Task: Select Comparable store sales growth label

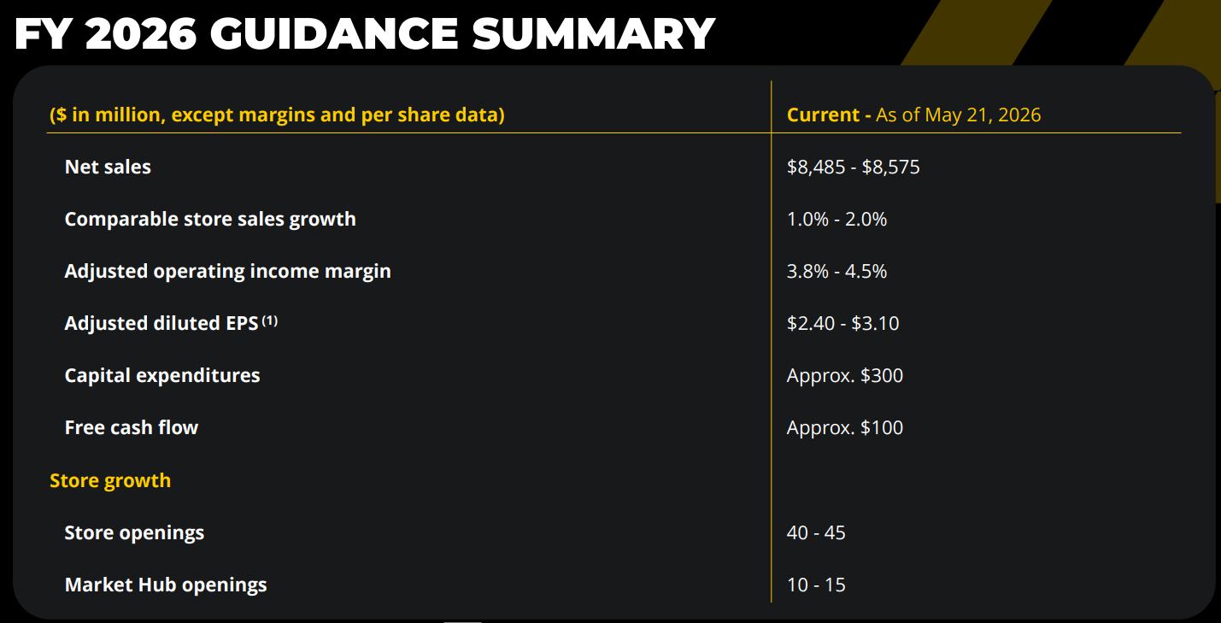Action: pyautogui.click(x=210, y=219)
